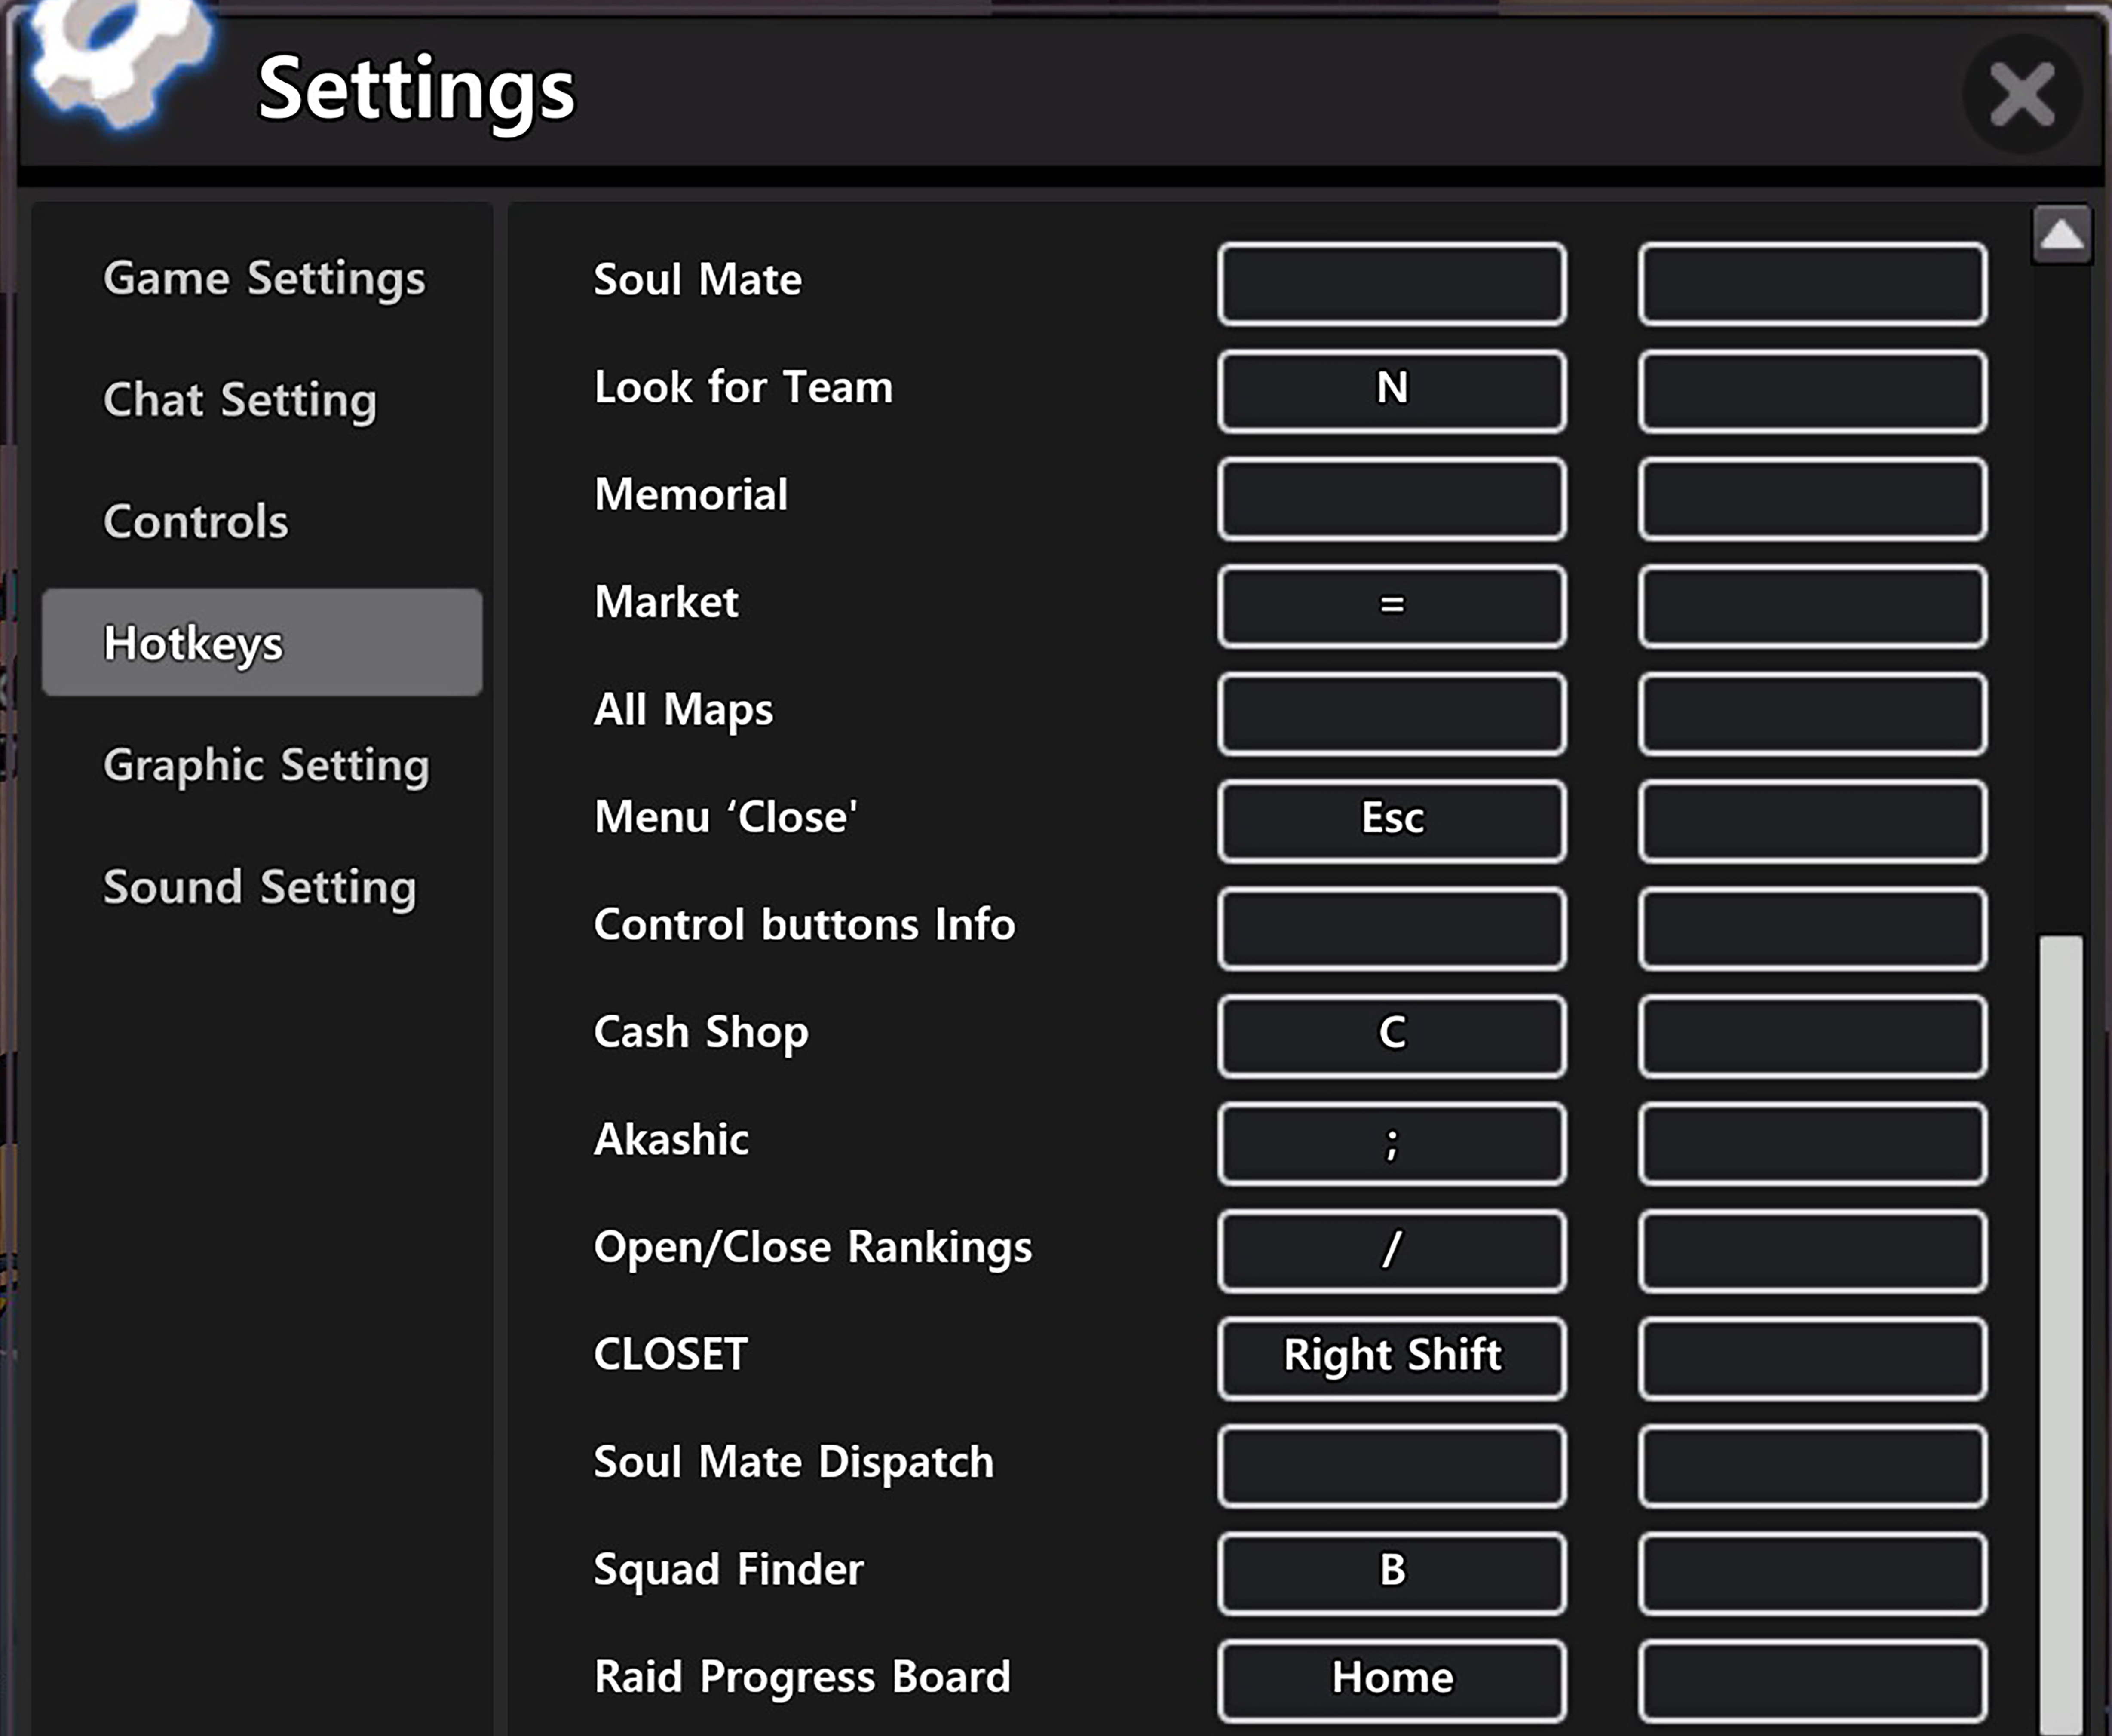Click the vertical scrollbar thumb
Screen dimensions: 2112x1736
[2060, 1330]
